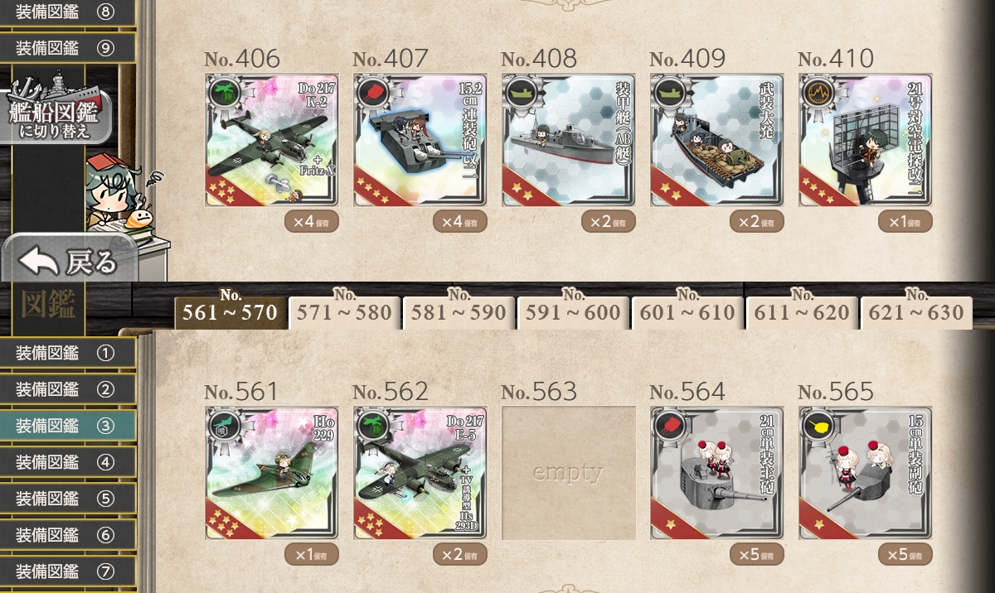Image resolution: width=995 pixels, height=593 pixels.
Task: Select 装備図鑑 ① in the sidebar
Action: (68, 353)
